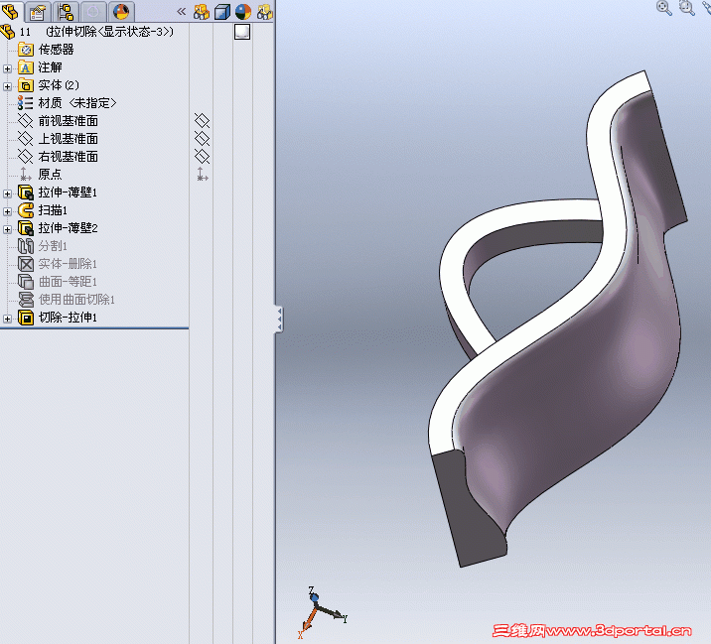Switch to the DisplayManager tab

[x=121, y=11]
